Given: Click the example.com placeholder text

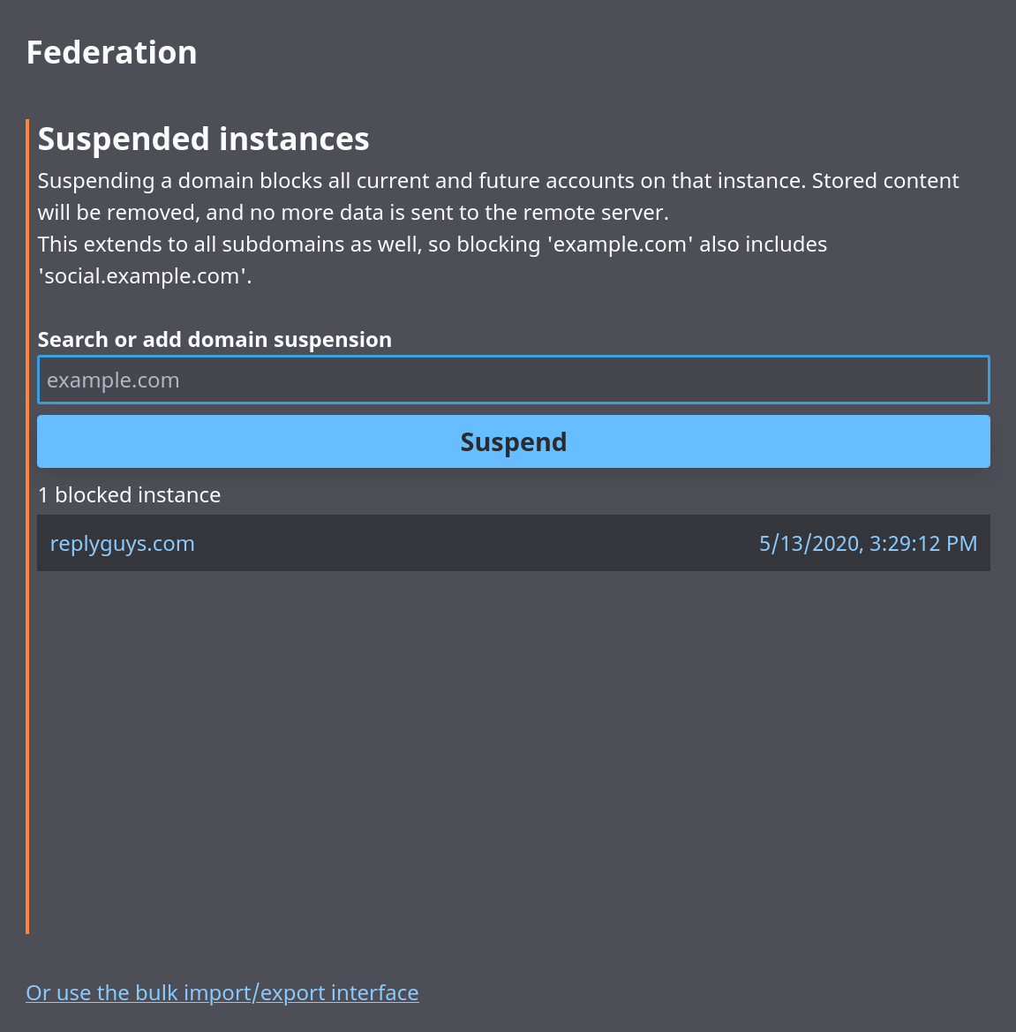Looking at the screenshot, I should pos(113,380).
